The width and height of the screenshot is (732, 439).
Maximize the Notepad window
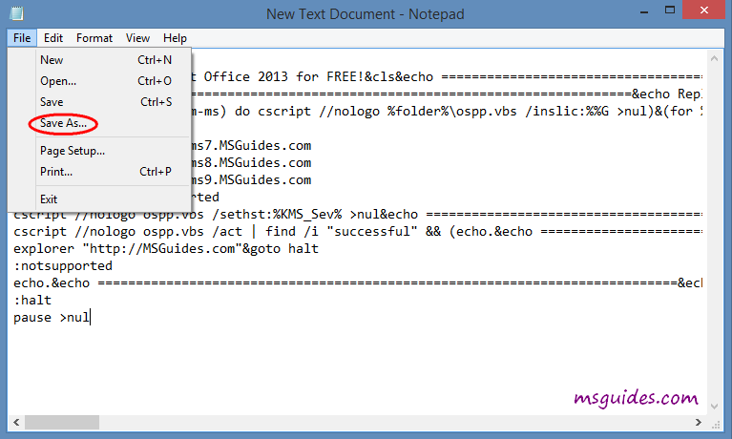[670, 10]
